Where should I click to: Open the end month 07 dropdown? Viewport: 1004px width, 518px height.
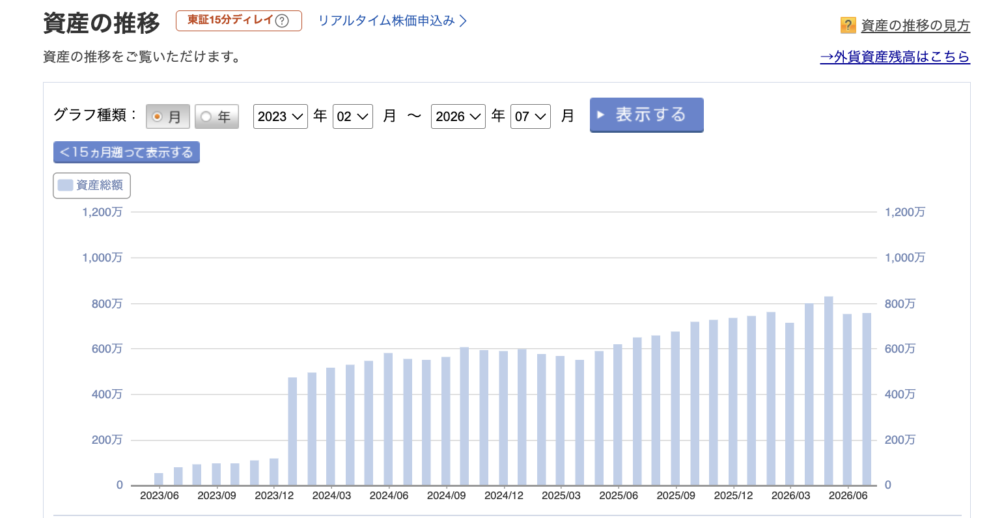[530, 116]
